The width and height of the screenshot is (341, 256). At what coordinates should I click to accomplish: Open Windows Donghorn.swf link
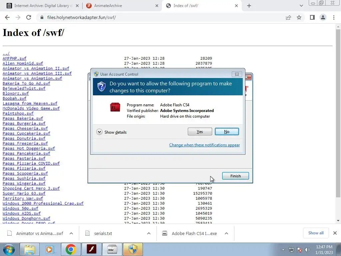pyautogui.click(x=26, y=219)
